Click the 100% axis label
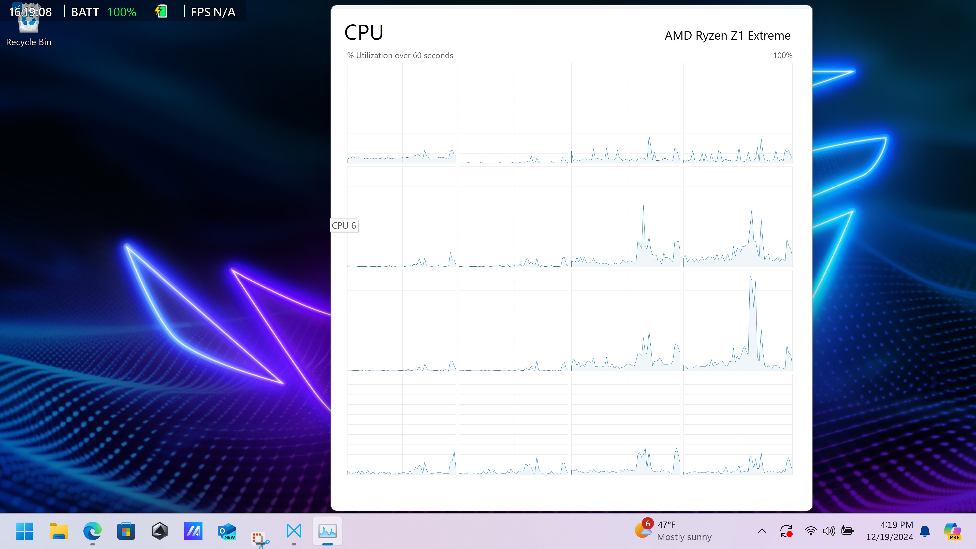The height and width of the screenshot is (549, 976). [x=783, y=55]
